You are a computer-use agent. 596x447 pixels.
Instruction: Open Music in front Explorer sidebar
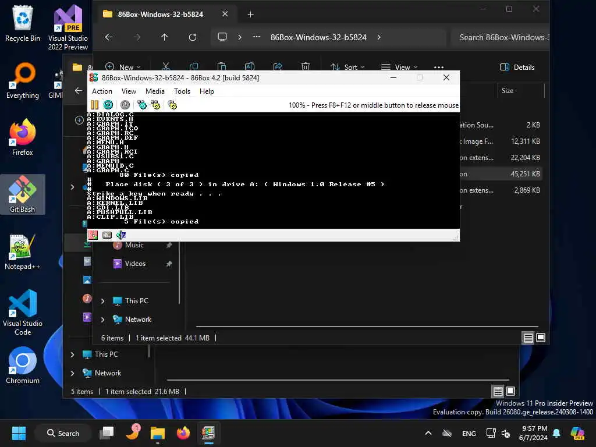135,245
